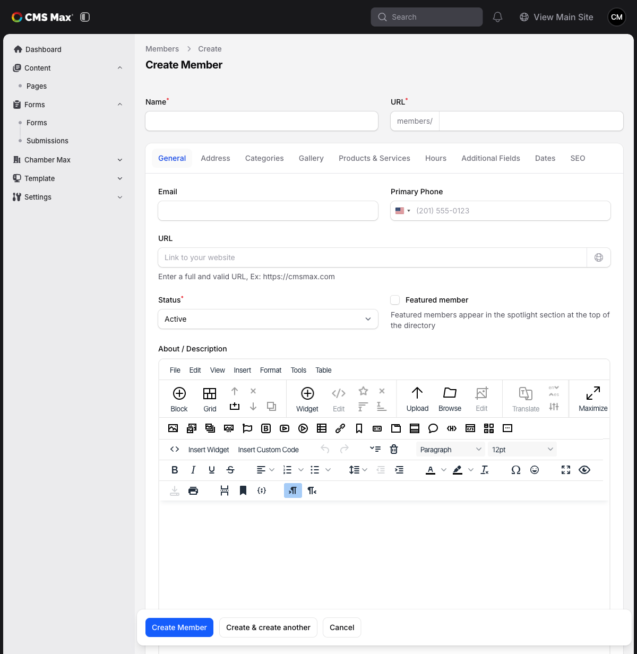Viewport: 637px width, 654px height.
Task: Print the editor content
Action: point(193,491)
